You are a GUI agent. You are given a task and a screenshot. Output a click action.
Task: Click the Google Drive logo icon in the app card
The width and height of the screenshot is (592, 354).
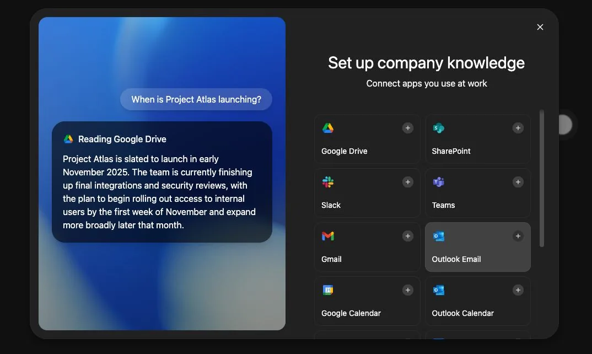(328, 128)
